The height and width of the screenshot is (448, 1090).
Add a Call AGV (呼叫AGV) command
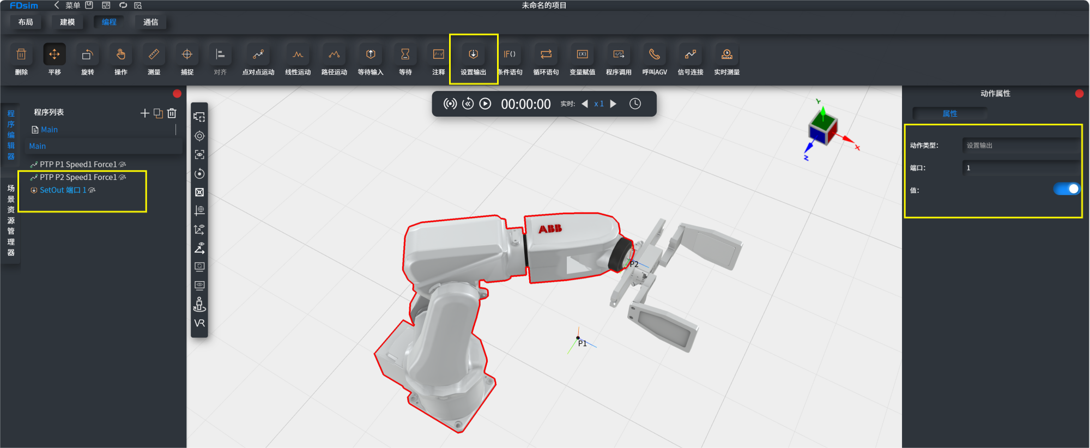tap(654, 59)
